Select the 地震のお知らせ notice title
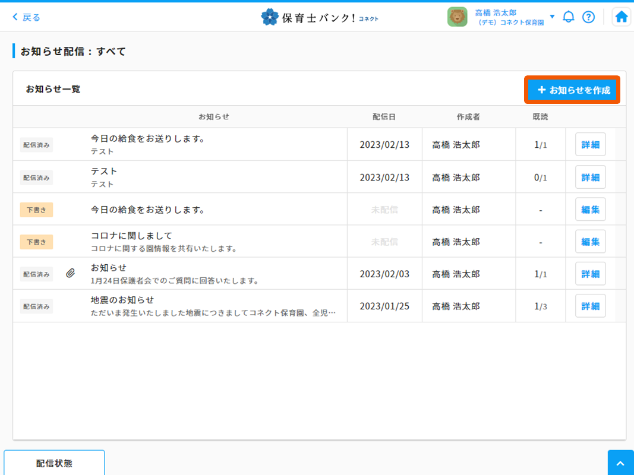 (x=122, y=300)
